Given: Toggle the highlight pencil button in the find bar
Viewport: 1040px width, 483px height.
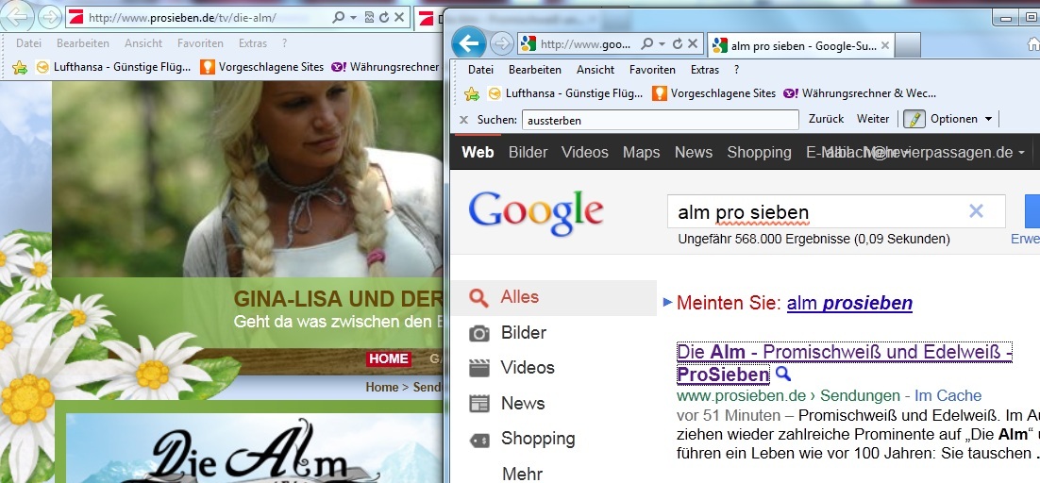Looking at the screenshot, I should point(914,119).
